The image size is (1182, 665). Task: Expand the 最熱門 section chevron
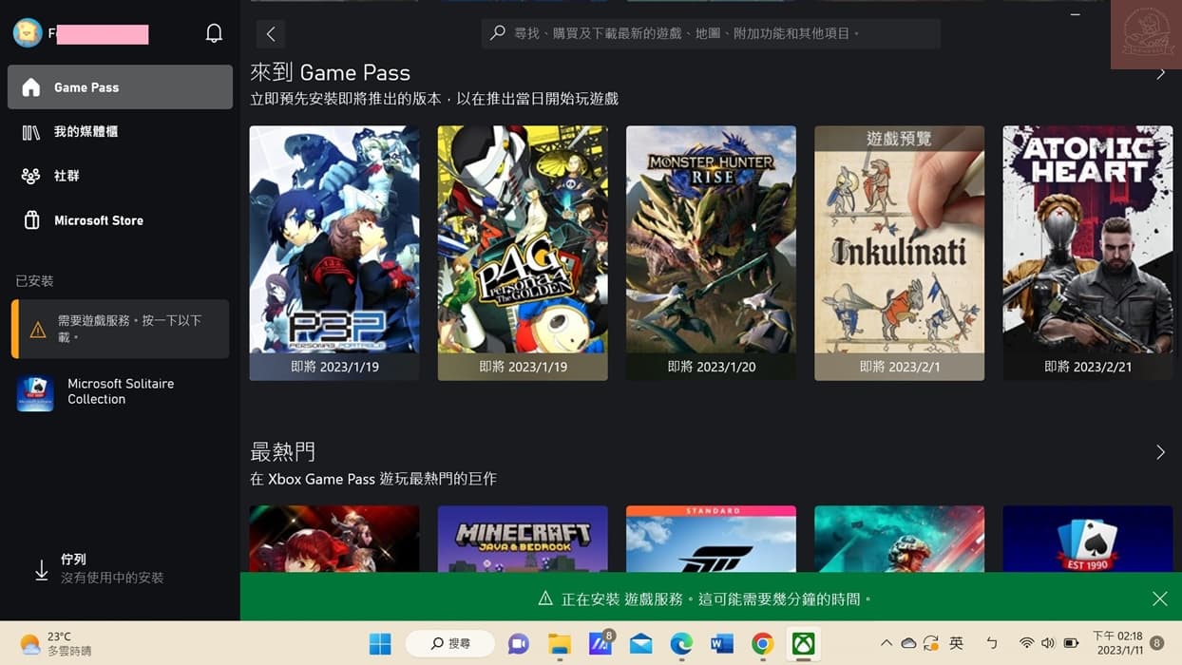1160,452
